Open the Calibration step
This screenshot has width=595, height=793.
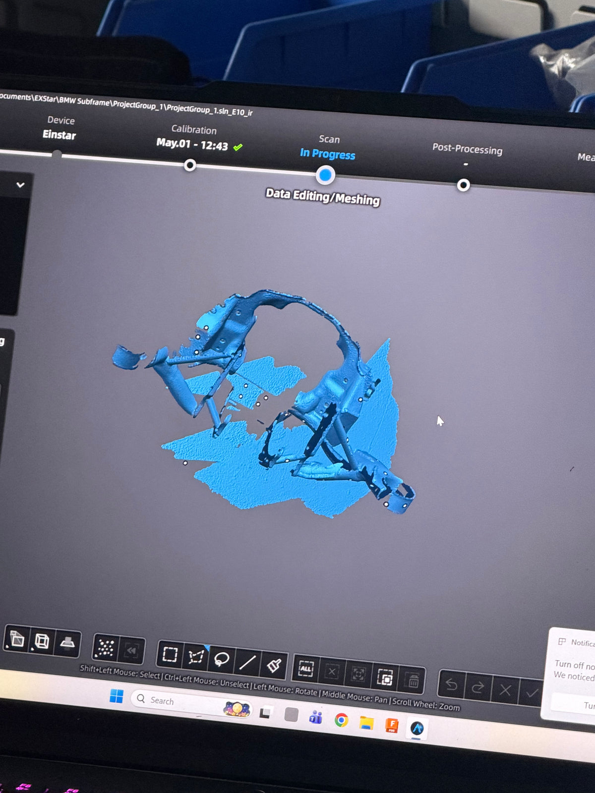coord(189,165)
